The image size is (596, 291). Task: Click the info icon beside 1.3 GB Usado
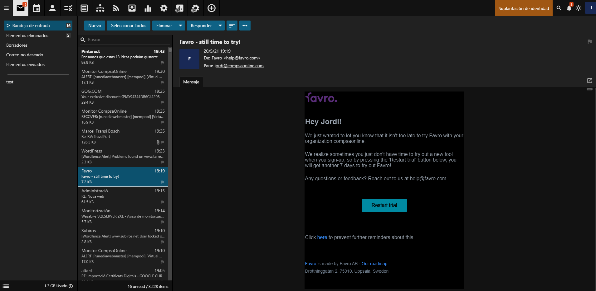[x=71, y=286]
